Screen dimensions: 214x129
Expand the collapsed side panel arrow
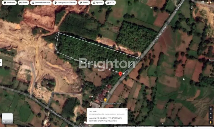click(x=1, y=62)
